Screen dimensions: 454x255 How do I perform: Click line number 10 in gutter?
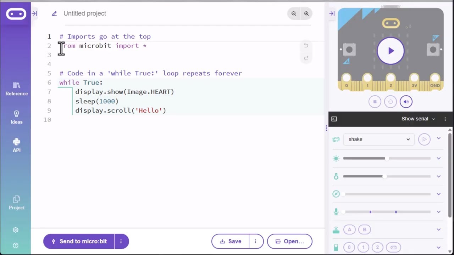[x=48, y=120]
